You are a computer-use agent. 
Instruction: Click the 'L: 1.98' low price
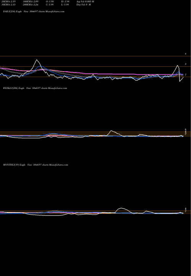pyautogui.click(x=65, y=5)
